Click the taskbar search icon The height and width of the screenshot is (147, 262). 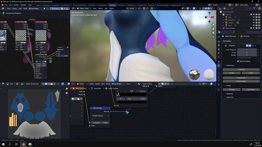(x=10, y=144)
